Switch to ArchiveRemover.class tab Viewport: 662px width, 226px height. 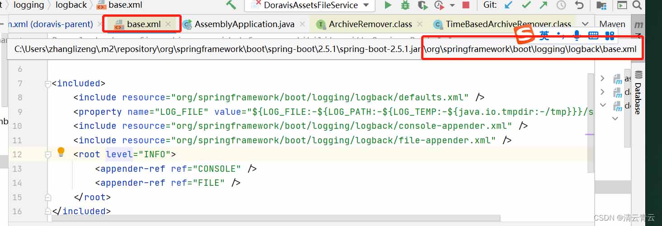371,24
